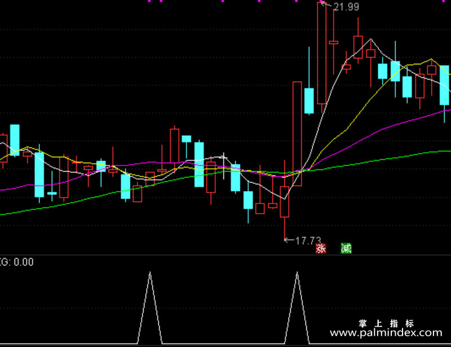This screenshot has height=347, width=451.
Task: Click the second XG signal spike peak
Action: point(297,272)
